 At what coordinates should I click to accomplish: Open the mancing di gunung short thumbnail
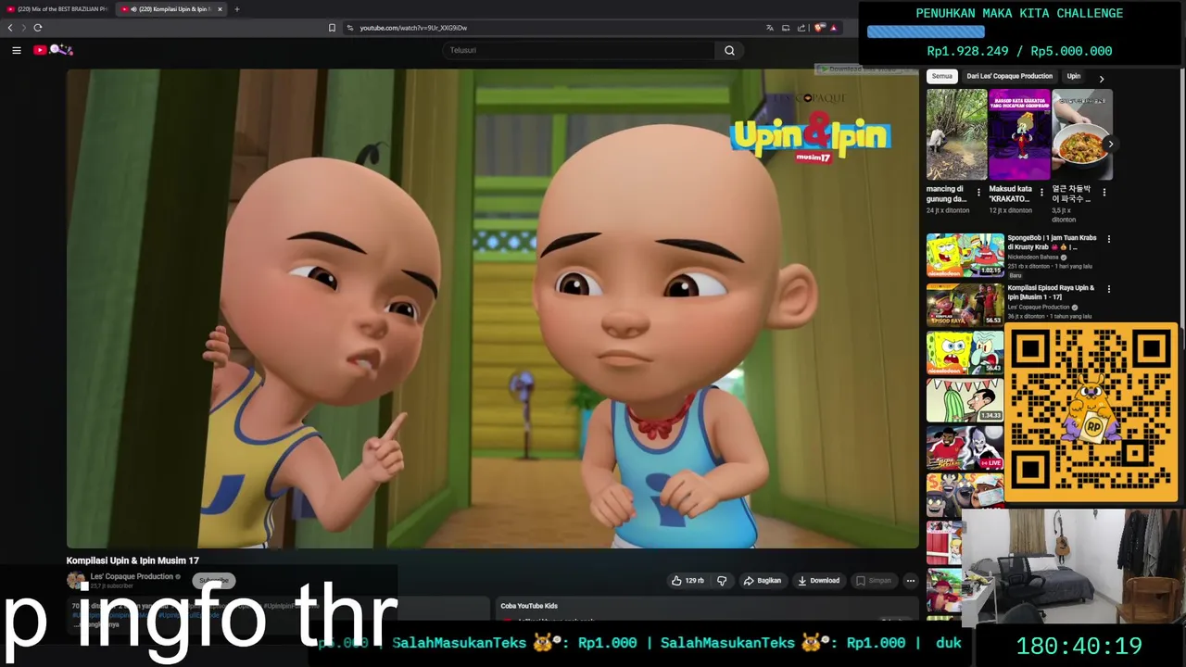point(956,134)
